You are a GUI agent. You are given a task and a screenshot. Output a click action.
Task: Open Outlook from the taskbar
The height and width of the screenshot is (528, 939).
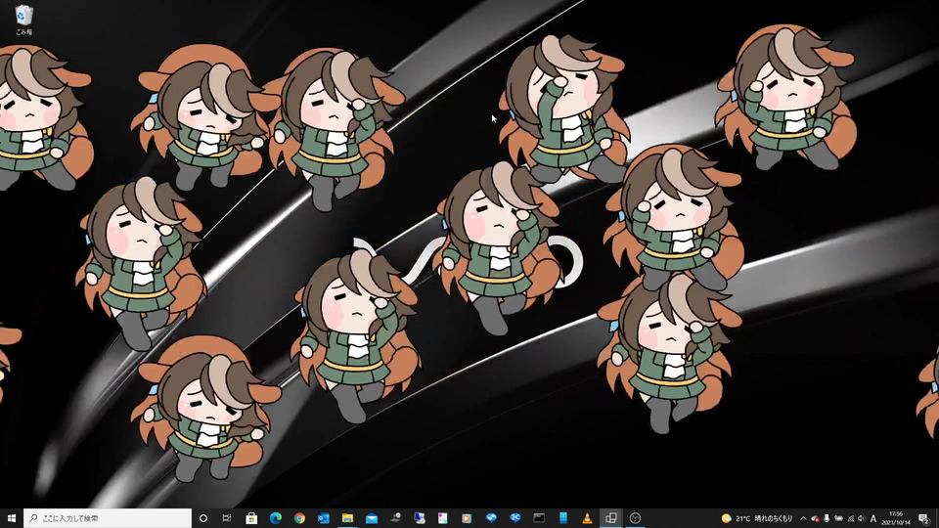point(324,518)
